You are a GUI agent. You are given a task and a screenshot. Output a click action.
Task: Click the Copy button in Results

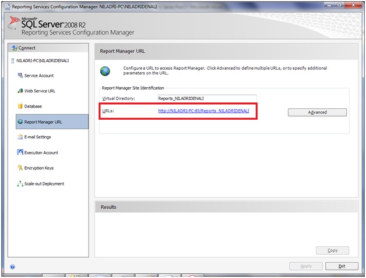point(332,251)
